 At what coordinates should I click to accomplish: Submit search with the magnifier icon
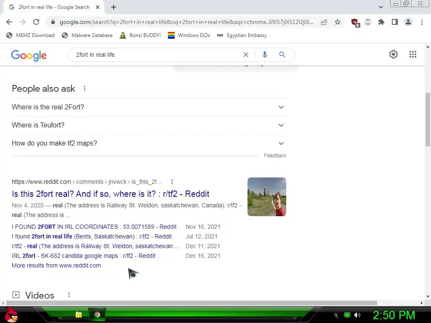pos(282,55)
